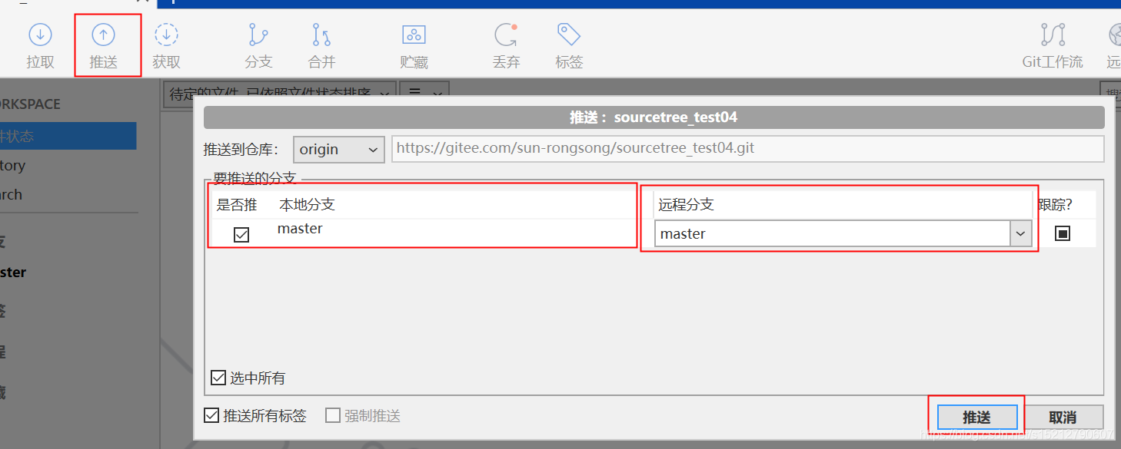Open the 分支 (Branch) tool

click(258, 45)
